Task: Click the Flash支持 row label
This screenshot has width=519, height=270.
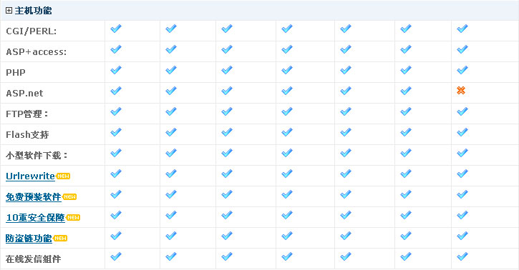Action: click(x=27, y=135)
